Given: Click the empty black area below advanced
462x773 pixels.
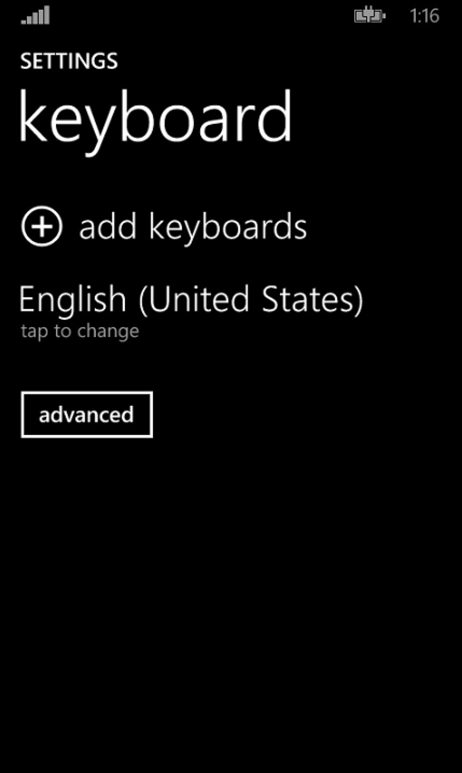Looking at the screenshot, I should click(231, 603).
